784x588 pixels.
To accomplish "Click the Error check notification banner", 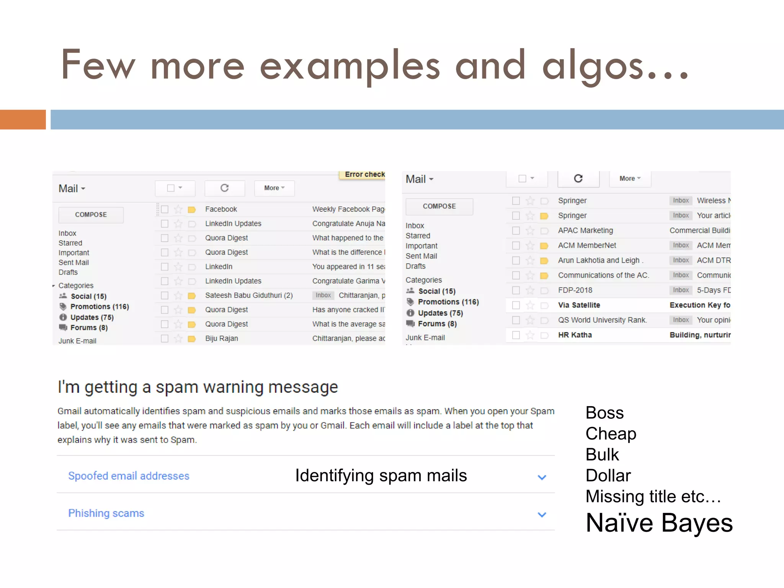I will [362, 175].
